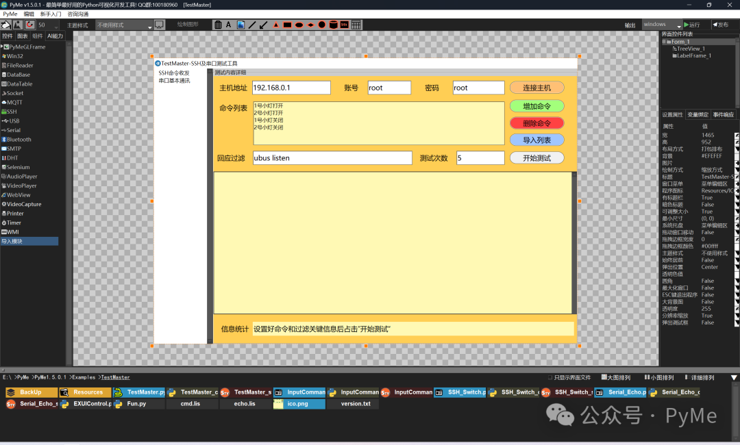This screenshot has width=740, height=445.
Task: Click the 主机地址 input field
Action: coord(291,88)
